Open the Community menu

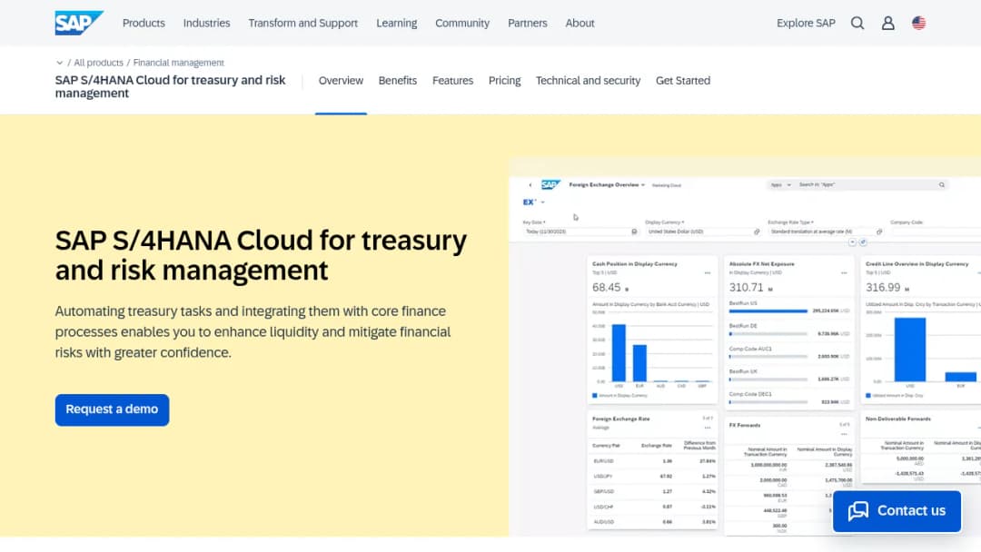coord(462,23)
